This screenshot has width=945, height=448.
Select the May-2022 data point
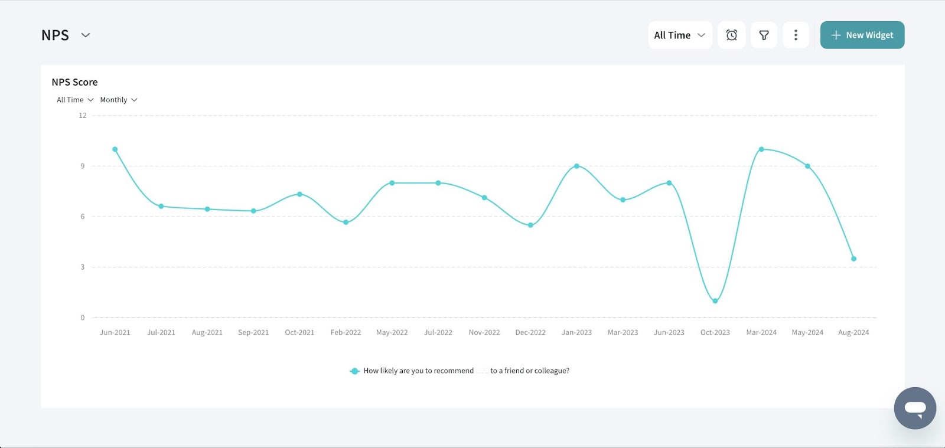click(392, 183)
